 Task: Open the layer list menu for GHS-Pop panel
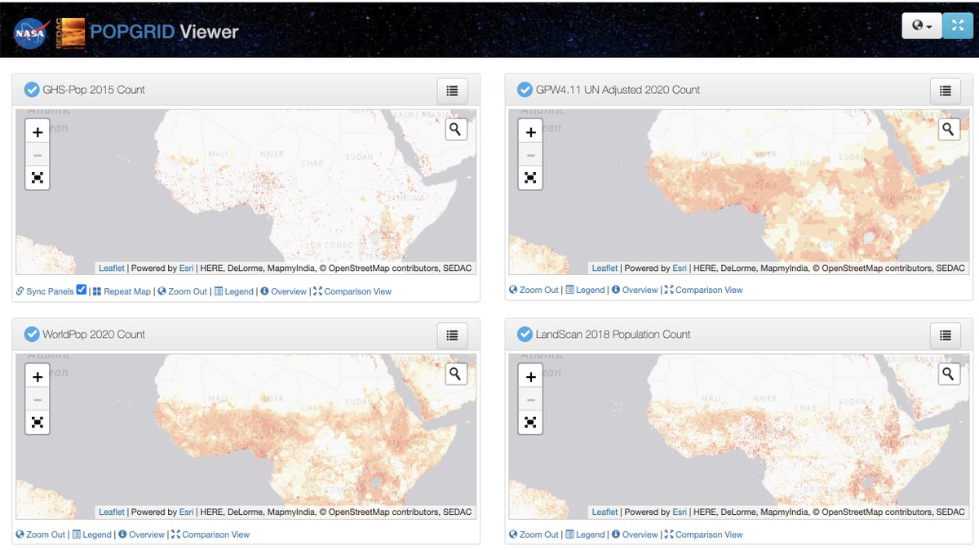(452, 91)
